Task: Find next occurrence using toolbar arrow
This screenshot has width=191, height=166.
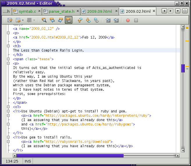Action: pyautogui.click(x=60, y=20)
